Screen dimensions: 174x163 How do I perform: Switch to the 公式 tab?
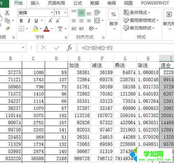[78, 3]
